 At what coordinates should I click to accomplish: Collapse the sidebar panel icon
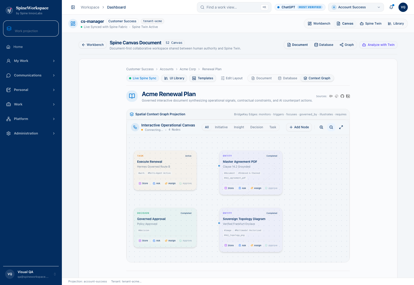[x=73, y=7]
